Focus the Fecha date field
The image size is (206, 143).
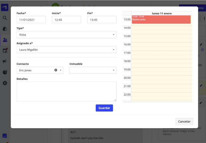coord(31,20)
